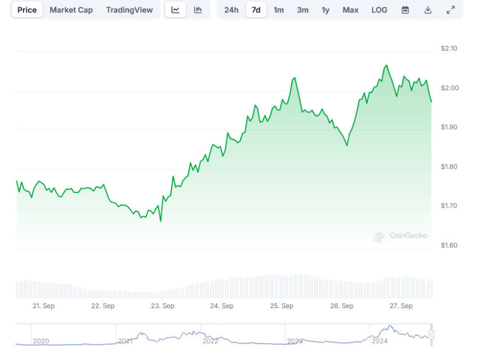Download the chart data

tap(428, 10)
